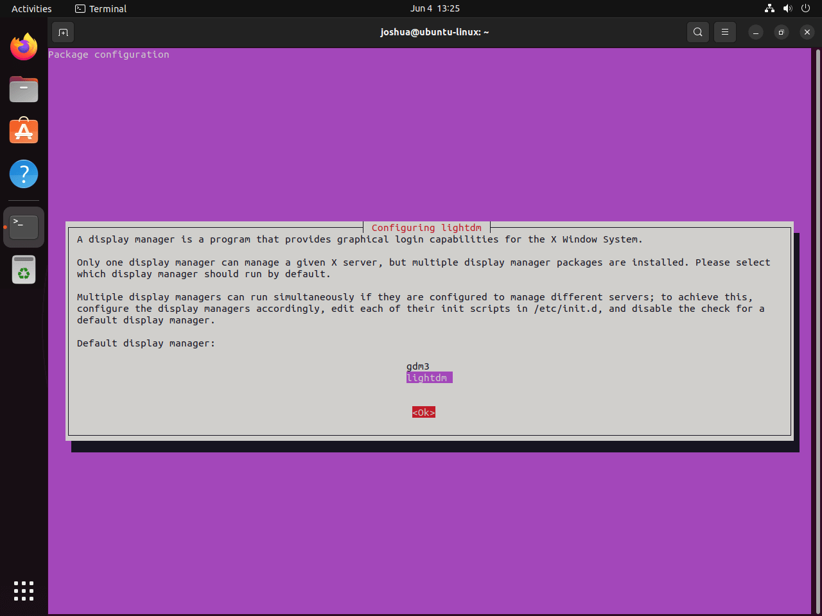Image resolution: width=822 pixels, height=616 pixels.
Task: Open the terminal hamburger menu
Action: tap(725, 31)
